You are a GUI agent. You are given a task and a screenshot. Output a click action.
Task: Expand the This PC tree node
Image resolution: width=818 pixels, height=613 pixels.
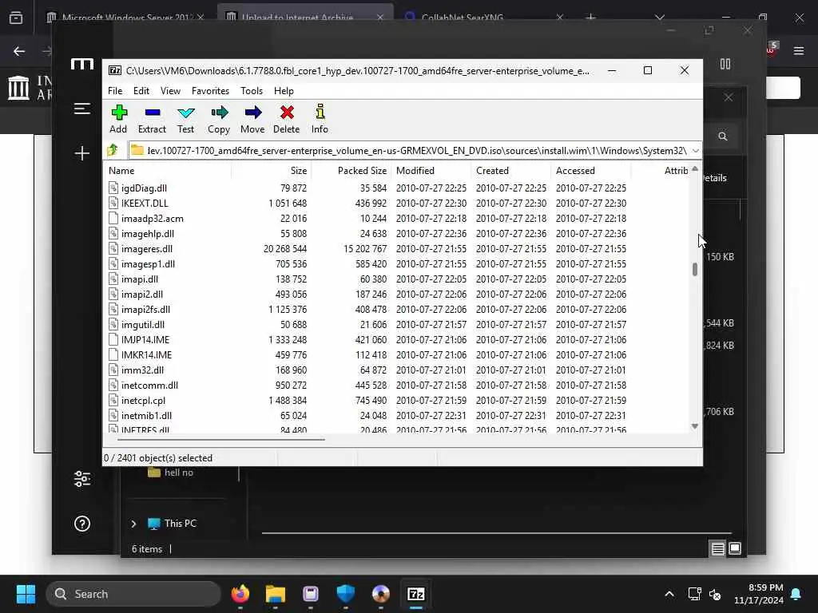tap(133, 524)
